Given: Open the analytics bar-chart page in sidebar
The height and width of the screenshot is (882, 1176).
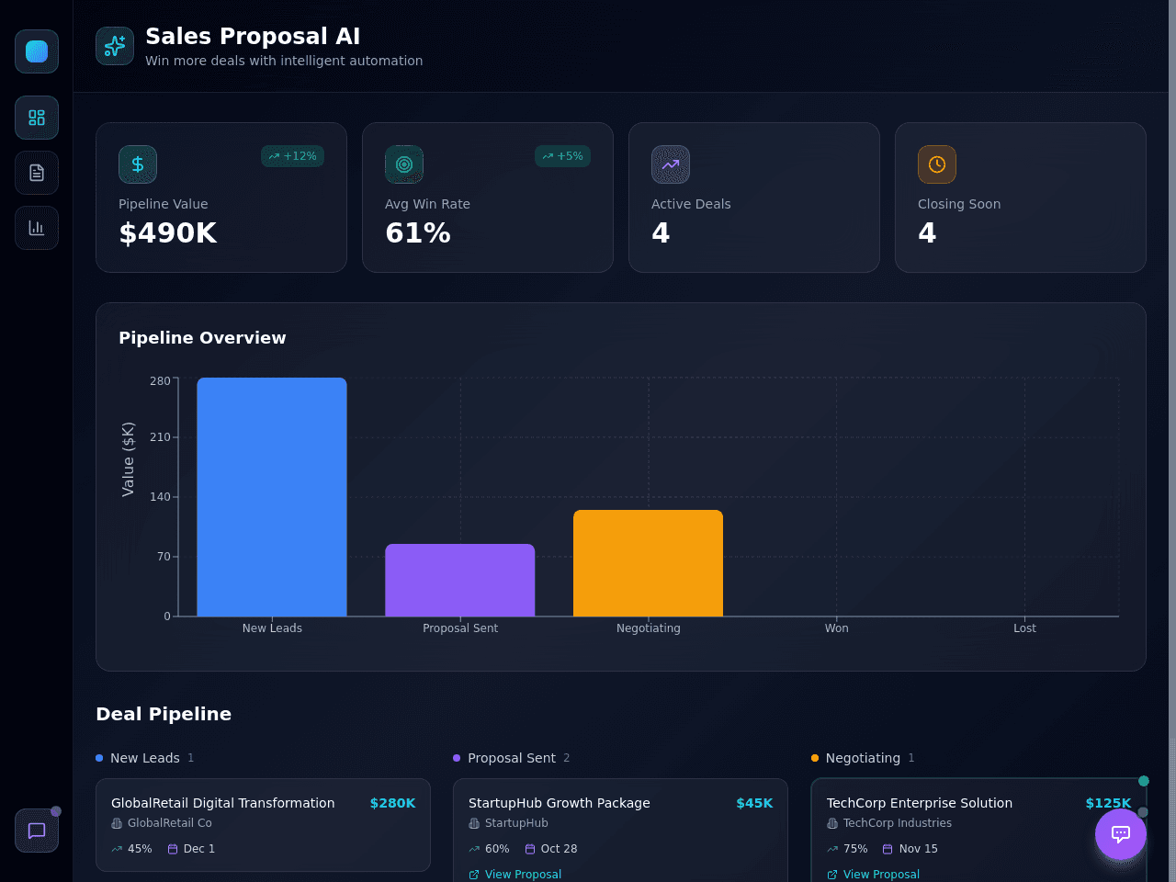Looking at the screenshot, I should tap(37, 228).
